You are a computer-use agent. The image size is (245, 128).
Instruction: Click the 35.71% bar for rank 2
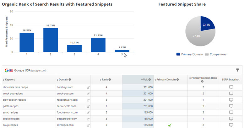51,40
